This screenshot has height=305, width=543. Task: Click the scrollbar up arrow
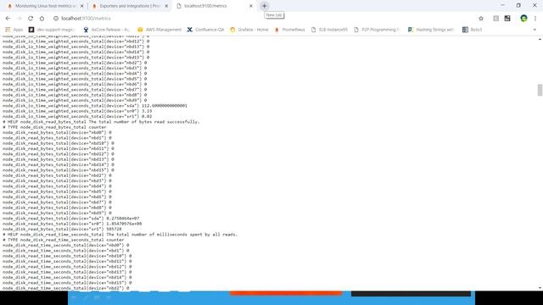[x=540, y=39]
